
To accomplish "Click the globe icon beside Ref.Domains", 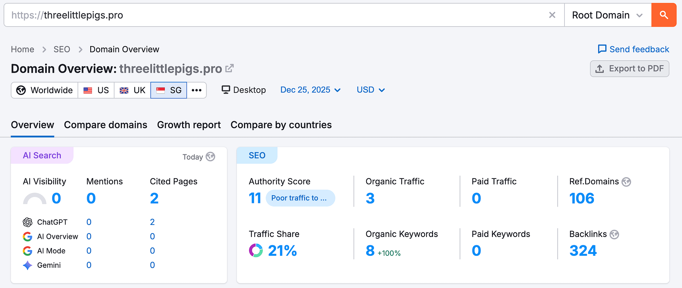I will click(626, 182).
